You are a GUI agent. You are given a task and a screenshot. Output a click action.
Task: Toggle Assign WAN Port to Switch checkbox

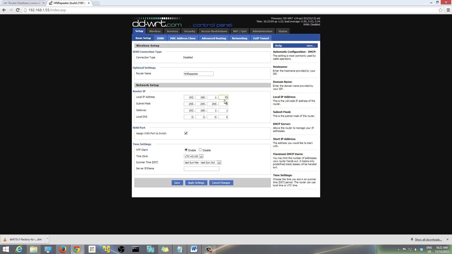click(x=186, y=133)
